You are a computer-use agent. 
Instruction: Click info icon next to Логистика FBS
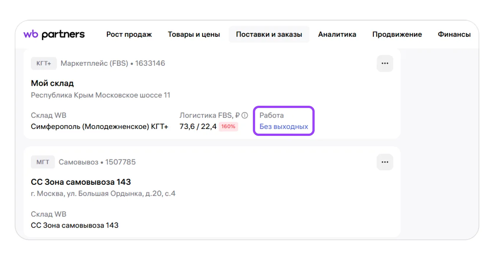point(245,115)
